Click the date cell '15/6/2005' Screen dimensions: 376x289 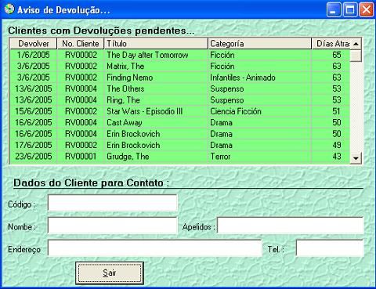tap(34, 111)
